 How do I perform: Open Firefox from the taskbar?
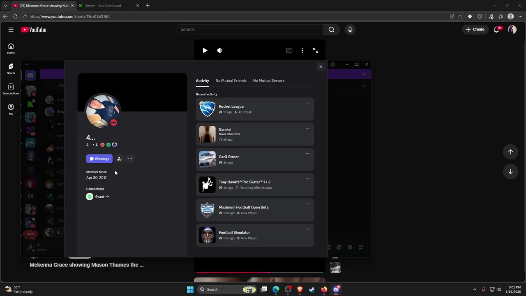click(x=324, y=289)
